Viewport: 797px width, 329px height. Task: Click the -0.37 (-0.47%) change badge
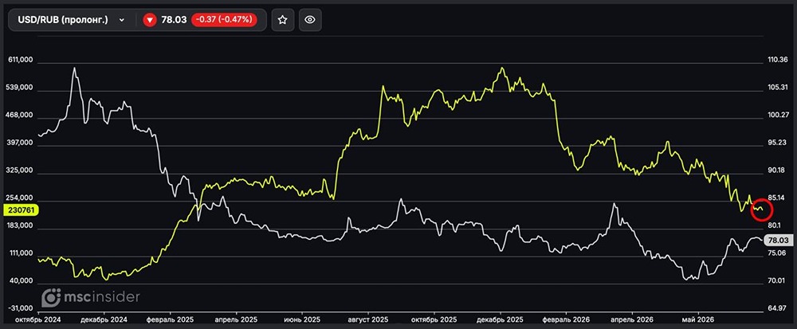[224, 20]
